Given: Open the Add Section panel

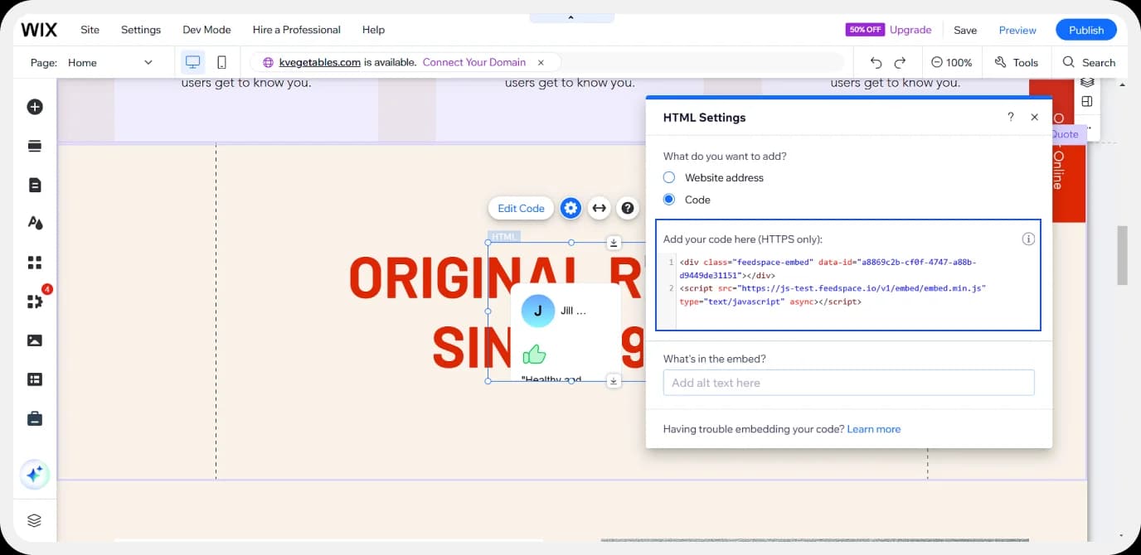Looking at the screenshot, I should tap(34, 145).
